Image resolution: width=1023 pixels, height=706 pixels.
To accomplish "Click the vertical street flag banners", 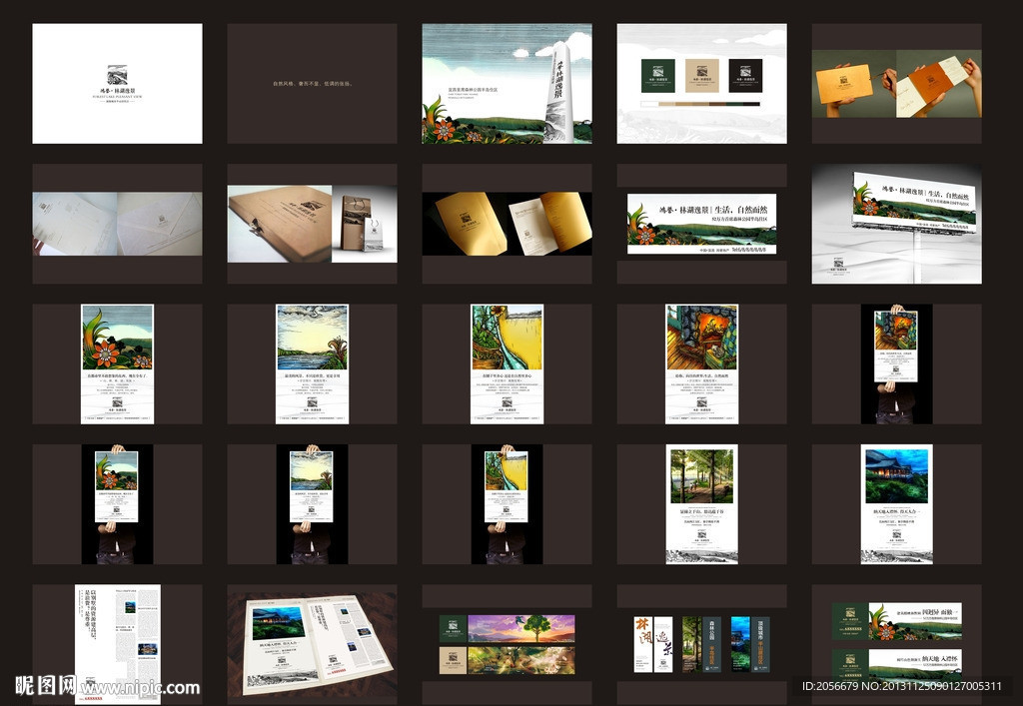I will point(701,643).
